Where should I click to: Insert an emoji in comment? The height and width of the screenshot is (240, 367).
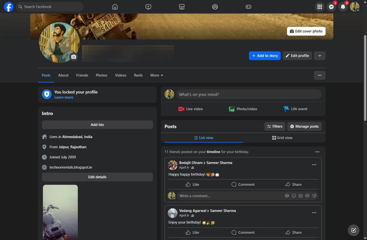pyautogui.click(x=294, y=196)
